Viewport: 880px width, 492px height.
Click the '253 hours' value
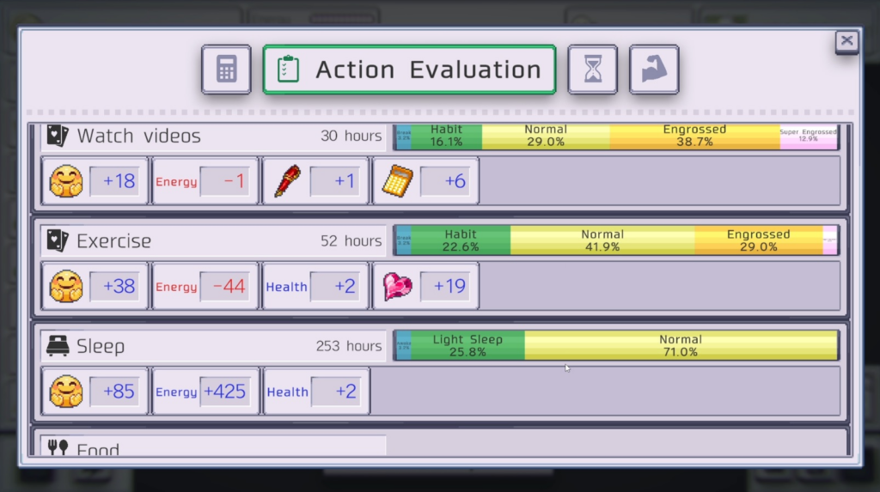[x=349, y=346]
